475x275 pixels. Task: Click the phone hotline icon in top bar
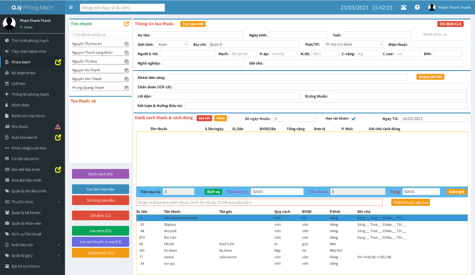(403, 7)
